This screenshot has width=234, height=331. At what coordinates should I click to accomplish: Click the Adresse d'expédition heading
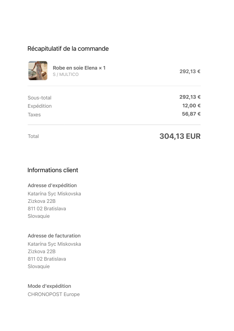point(52,185)
